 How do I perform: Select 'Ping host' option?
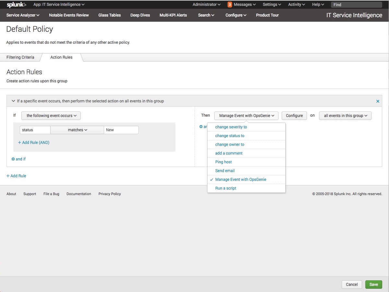pos(246,162)
